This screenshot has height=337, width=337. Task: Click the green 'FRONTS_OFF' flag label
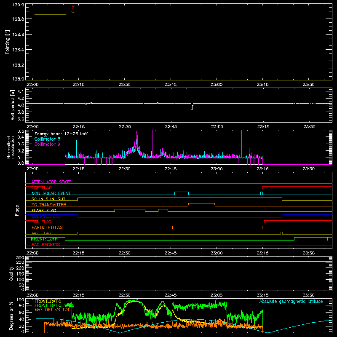click(x=44, y=239)
